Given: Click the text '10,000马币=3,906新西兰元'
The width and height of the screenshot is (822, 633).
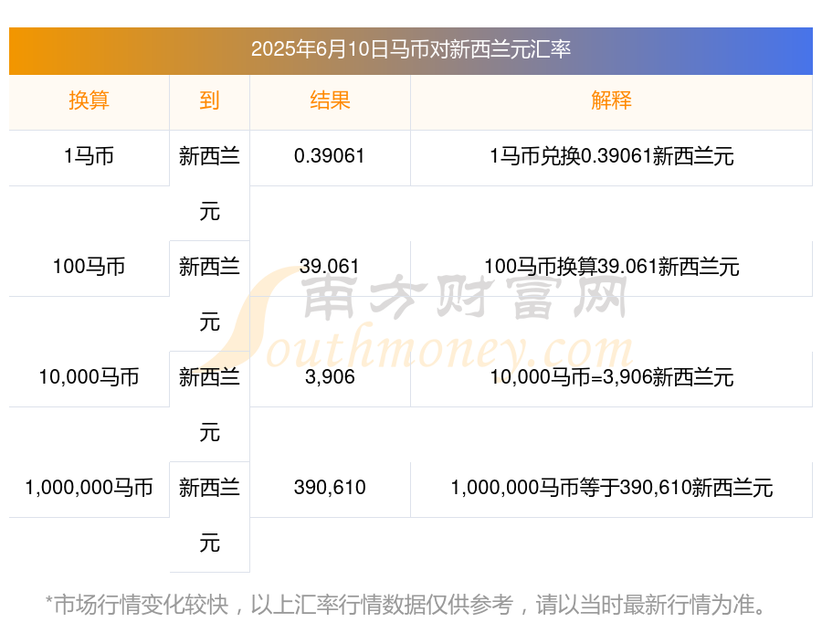Looking at the screenshot, I should click(x=611, y=377).
